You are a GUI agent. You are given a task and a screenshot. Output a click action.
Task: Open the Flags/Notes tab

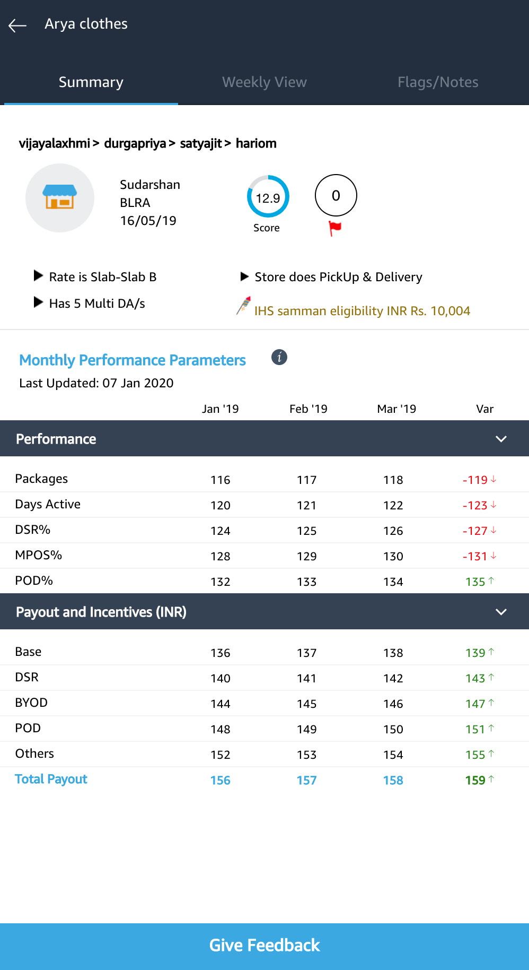pyautogui.click(x=438, y=82)
